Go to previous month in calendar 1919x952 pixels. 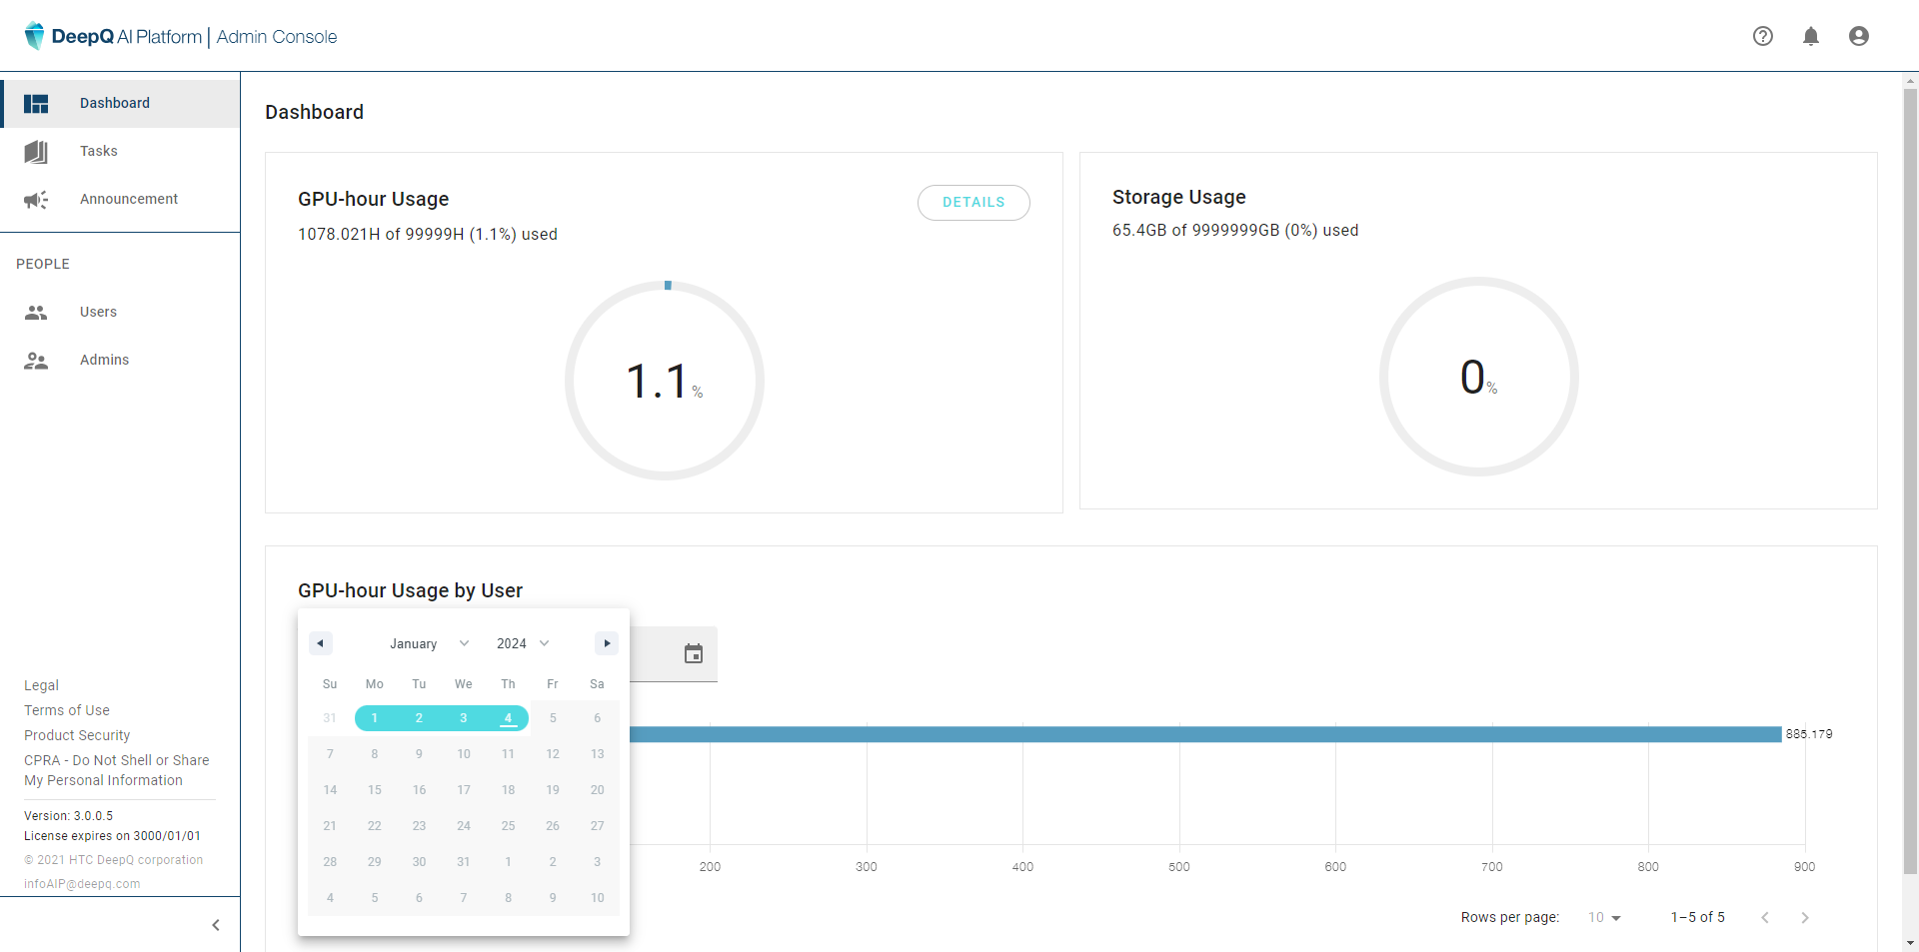coord(320,643)
